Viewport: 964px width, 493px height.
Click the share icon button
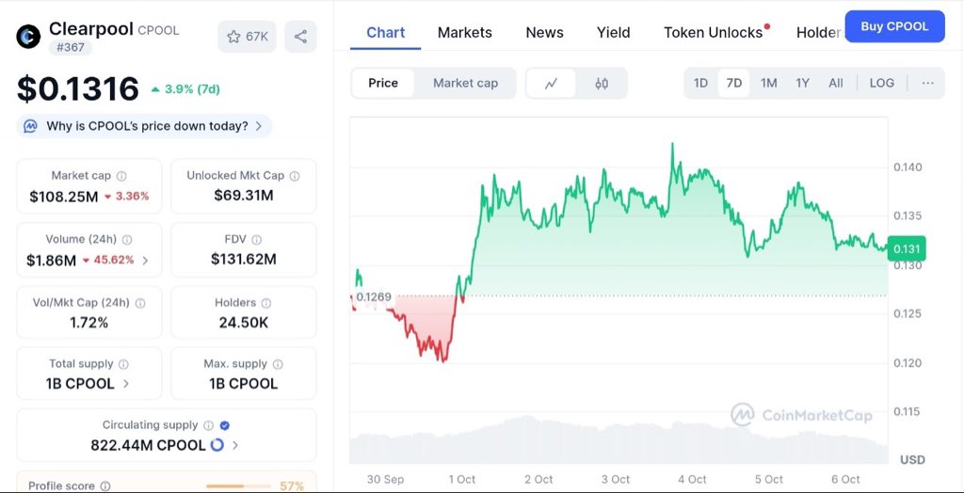[x=300, y=37]
